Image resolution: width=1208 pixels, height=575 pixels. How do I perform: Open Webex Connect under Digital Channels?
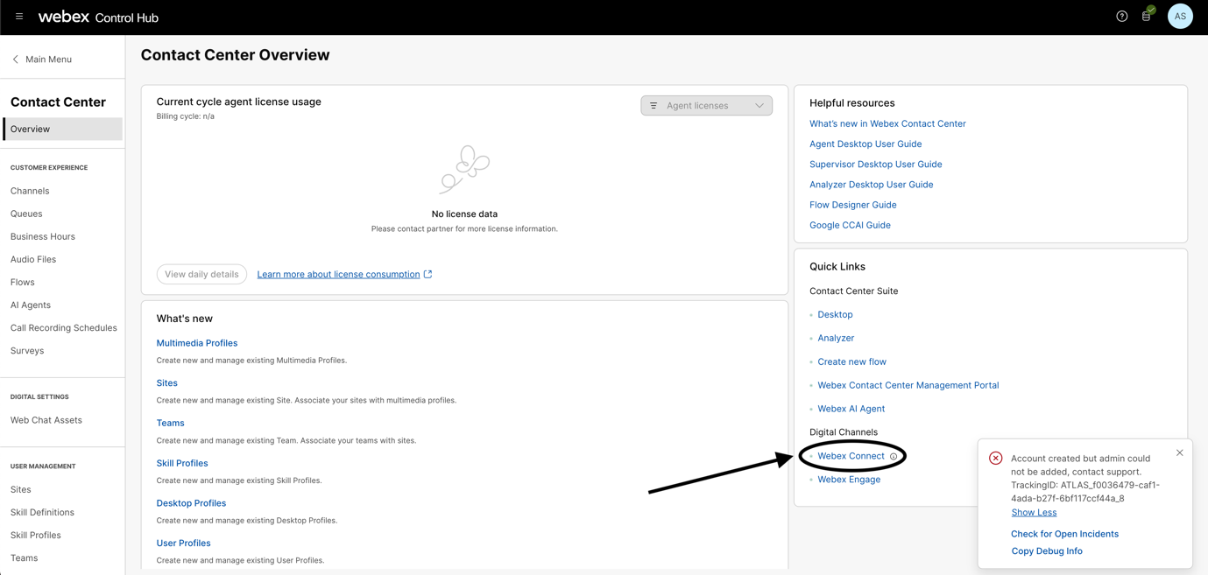click(851, 456)
